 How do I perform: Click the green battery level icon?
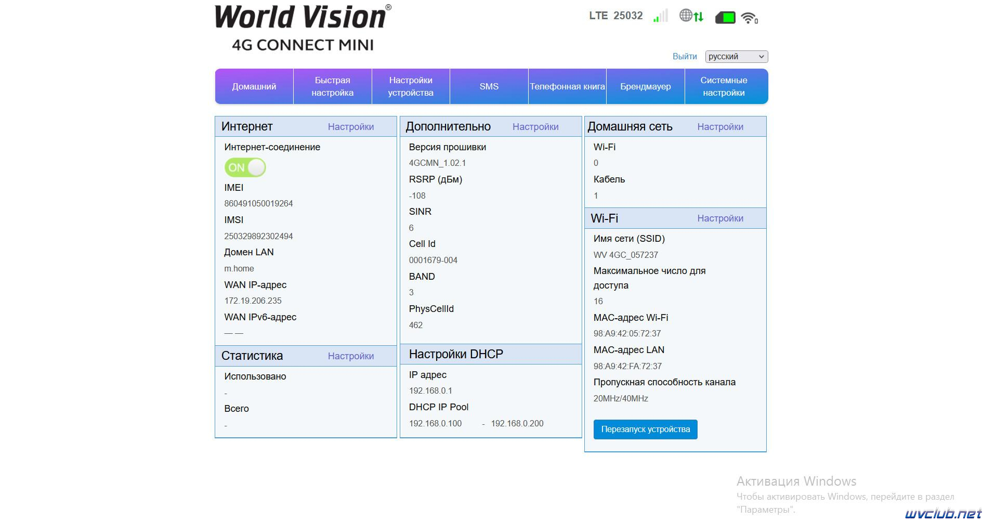pyautogui.click(x=725, y=18)
